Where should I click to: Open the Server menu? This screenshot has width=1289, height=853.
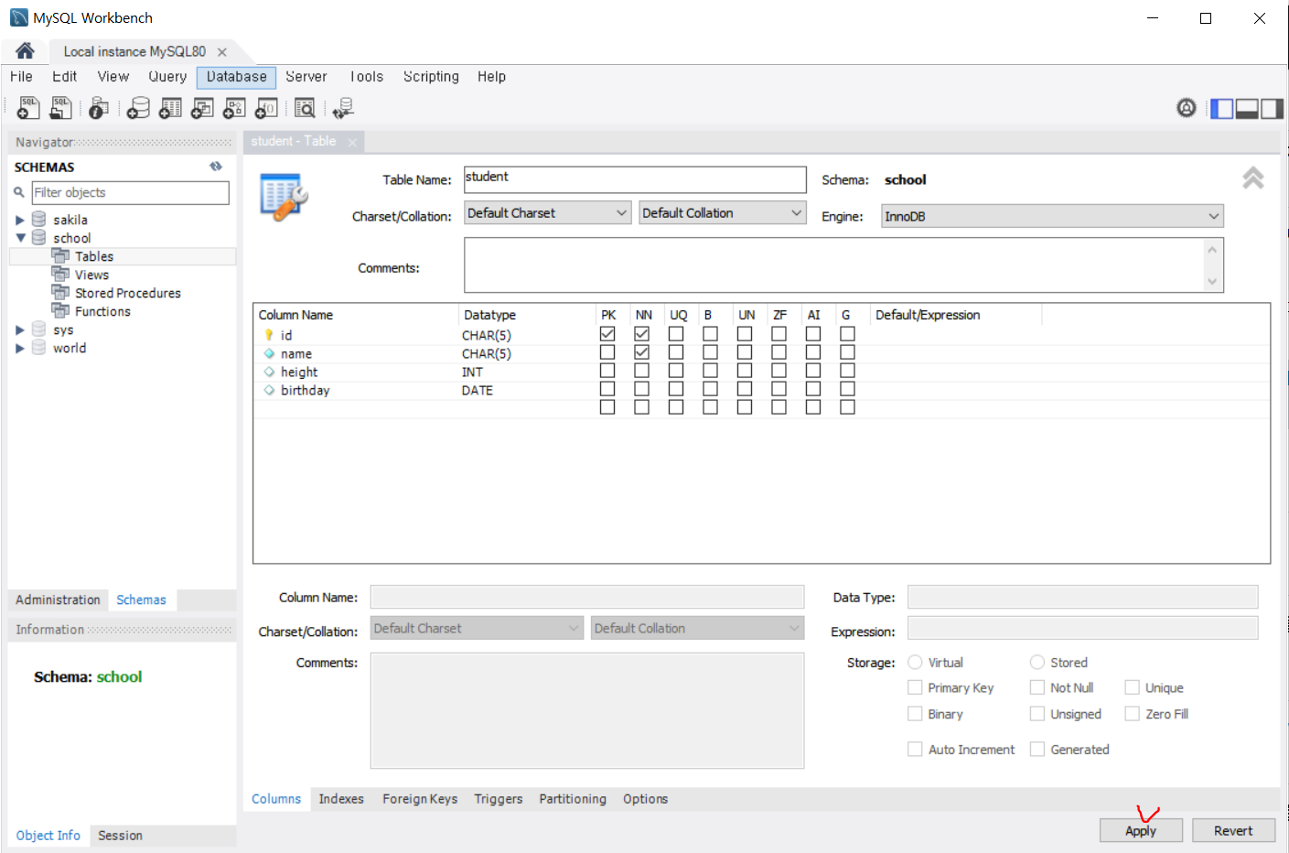[x=306, y=77]
